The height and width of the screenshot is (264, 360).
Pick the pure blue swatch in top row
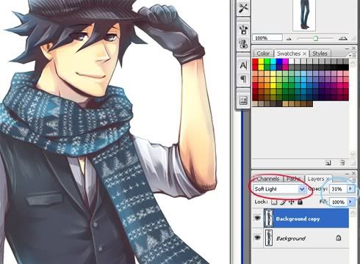279,62
